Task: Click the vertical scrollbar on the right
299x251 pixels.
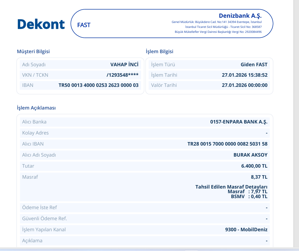Action: click(x=296, y=124)
